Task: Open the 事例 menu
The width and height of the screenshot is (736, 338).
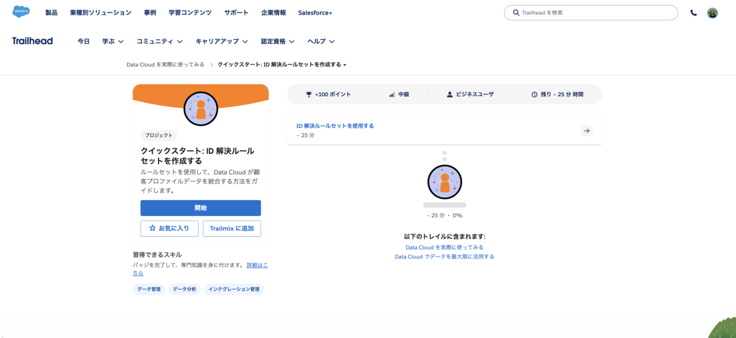Action: click(150, 13)
